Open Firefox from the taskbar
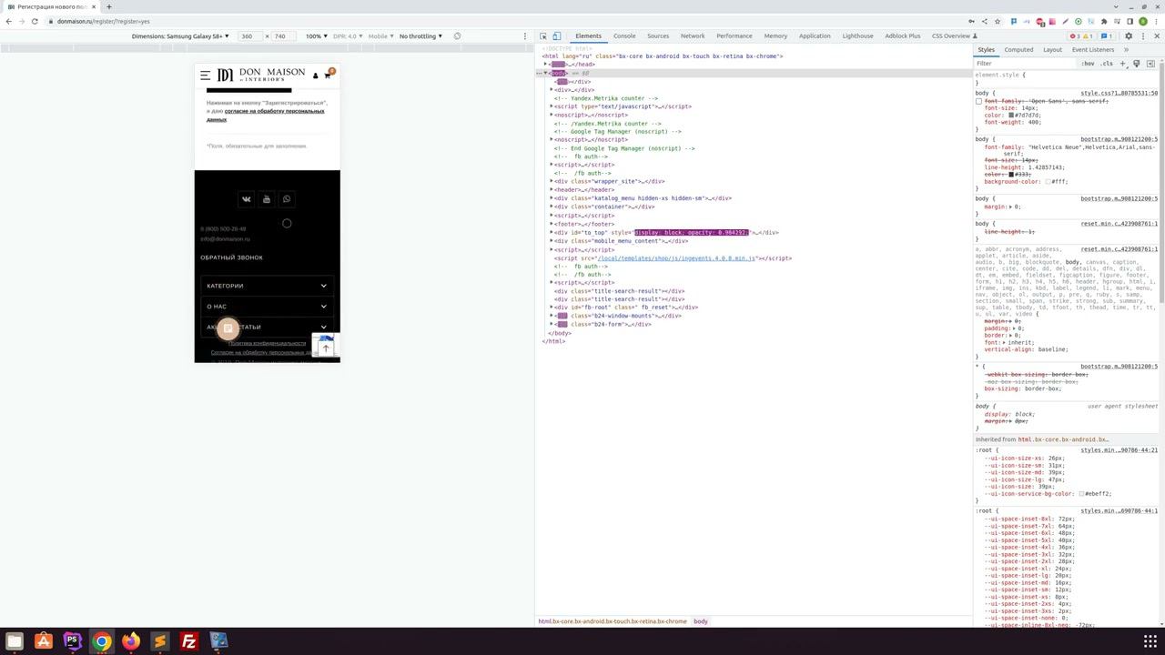Image resolution: width=1165 pixels, height=655 pixels. coord(131,641)
